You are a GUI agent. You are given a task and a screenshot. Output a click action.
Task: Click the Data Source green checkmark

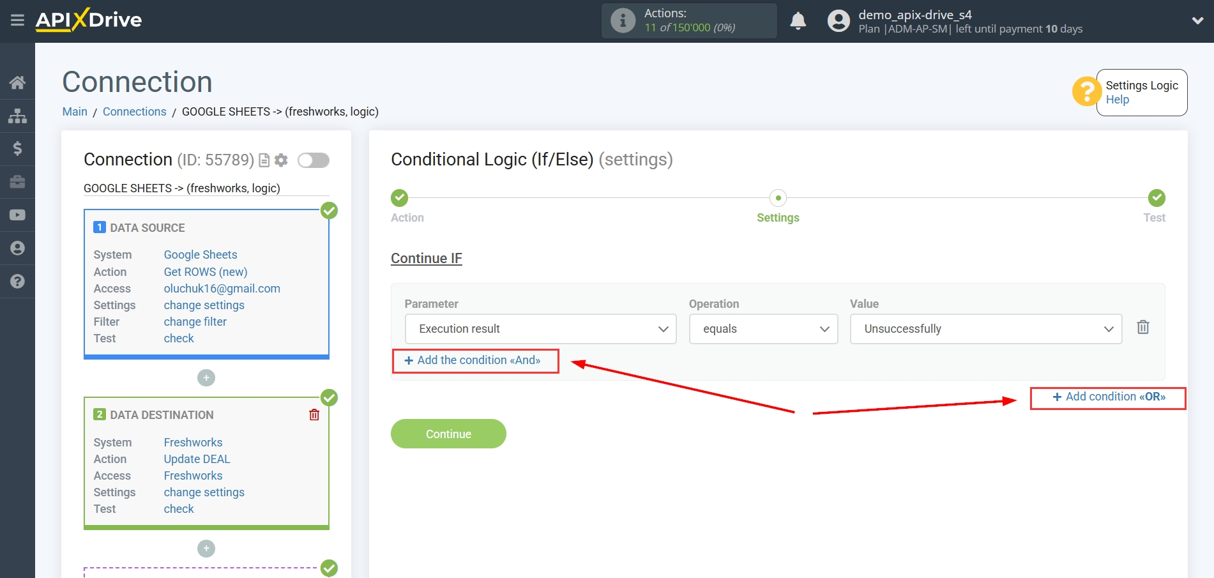(x=329, y=210)
